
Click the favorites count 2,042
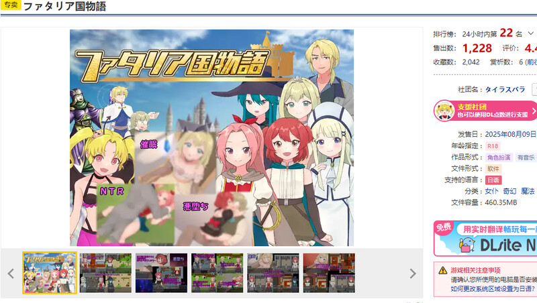pyautogui.click(x=471, y=62)
